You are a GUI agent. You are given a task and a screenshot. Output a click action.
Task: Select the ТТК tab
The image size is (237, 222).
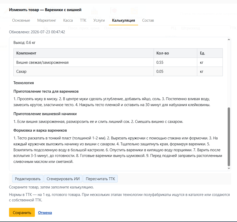83,20
